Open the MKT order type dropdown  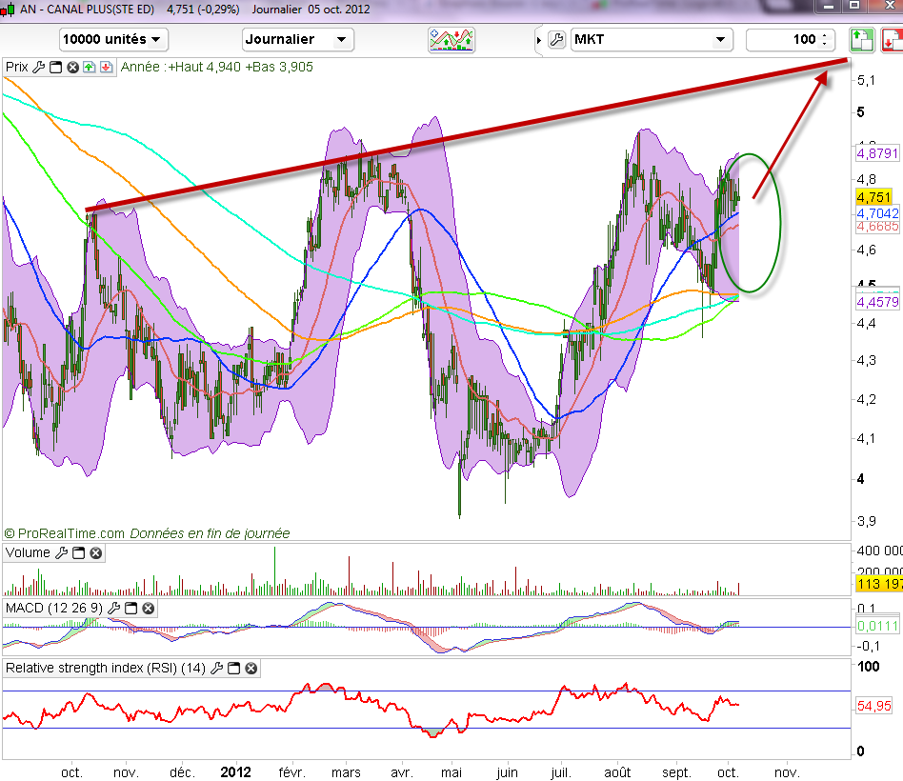[652, 39]
